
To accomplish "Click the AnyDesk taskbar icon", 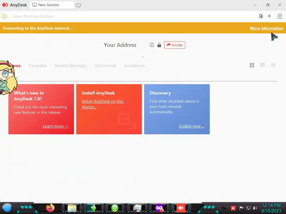I will (x=181, y=208).
